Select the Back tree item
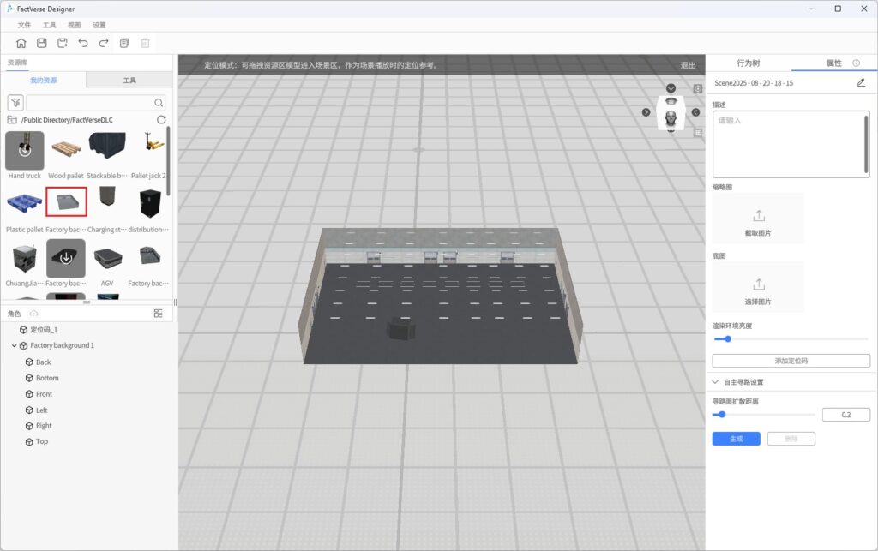The image size is (878, 551). click(x=43, y=362)
